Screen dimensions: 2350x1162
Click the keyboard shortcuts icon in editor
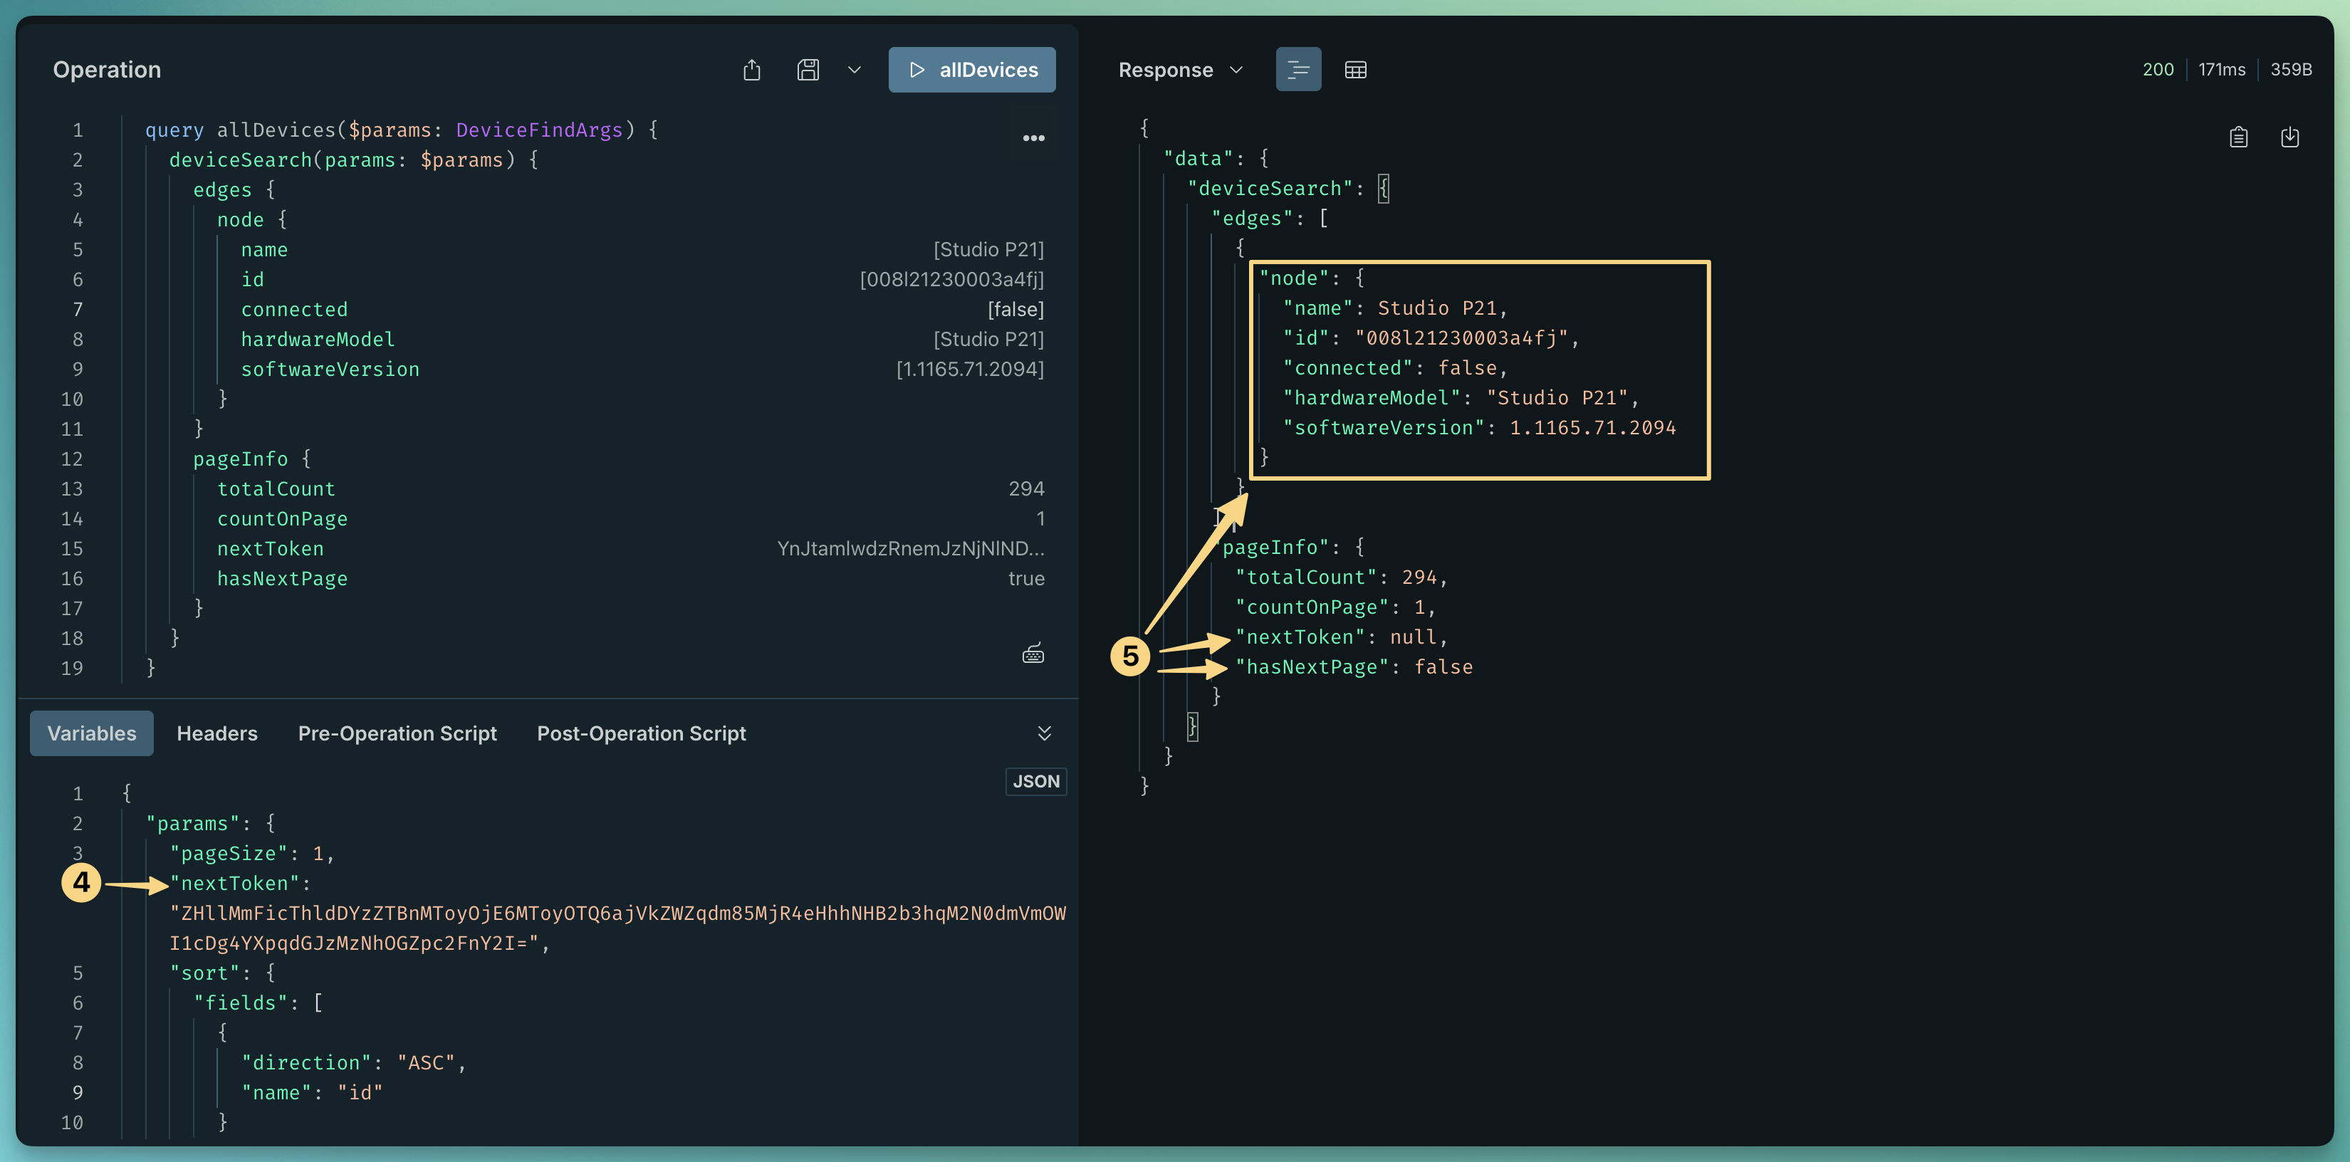point(1033,653)
